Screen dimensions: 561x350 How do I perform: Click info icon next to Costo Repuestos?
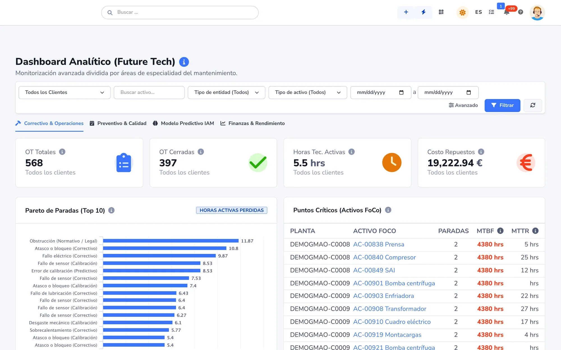[x=481, y=152]
